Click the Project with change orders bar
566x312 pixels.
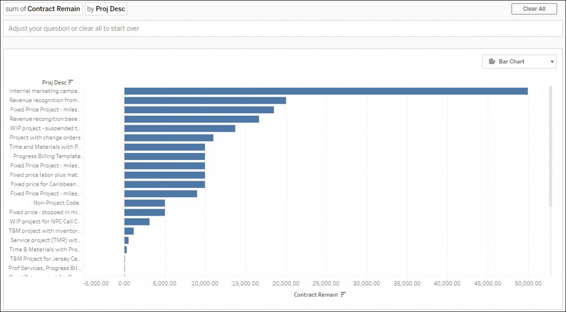168,138
